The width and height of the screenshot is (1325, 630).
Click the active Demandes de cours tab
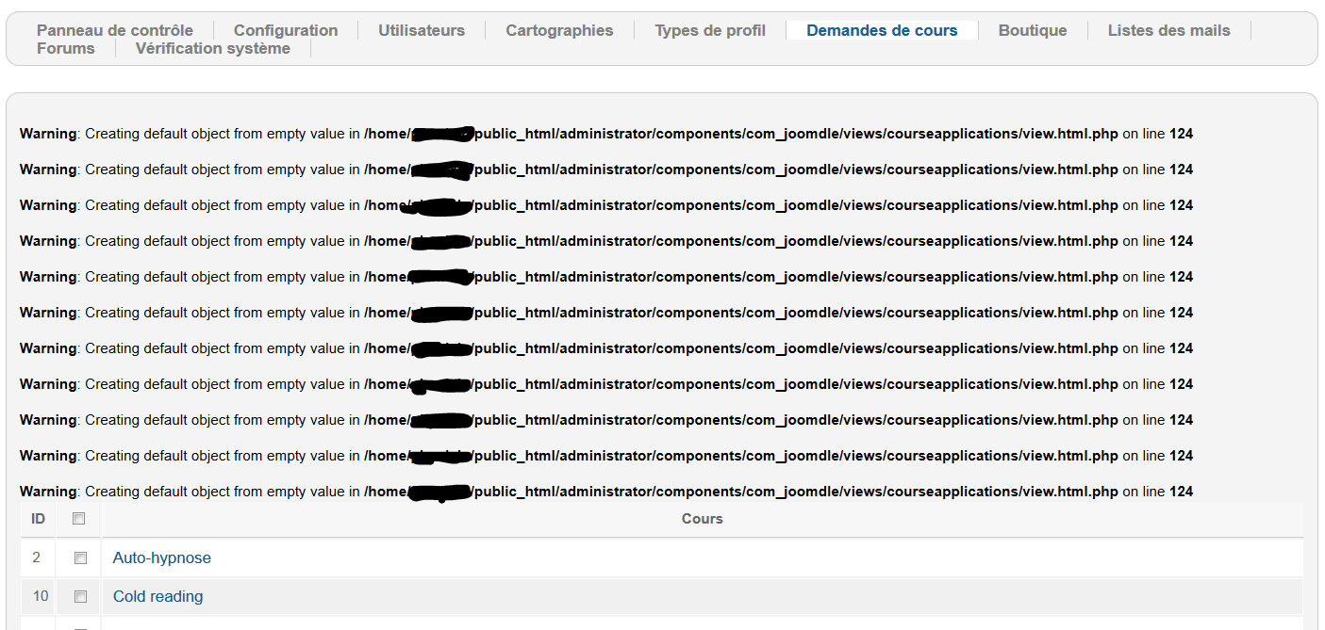[x=882, y=30]
